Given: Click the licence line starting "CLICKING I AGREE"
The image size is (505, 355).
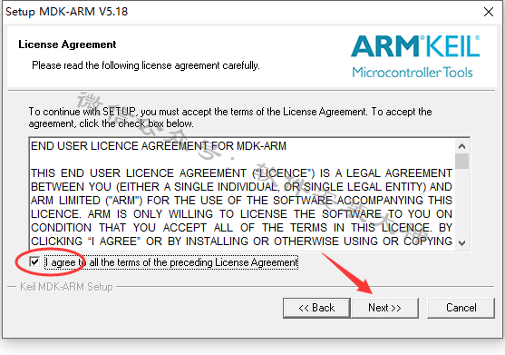Looking at the screenshot, I should pos(241,242).
